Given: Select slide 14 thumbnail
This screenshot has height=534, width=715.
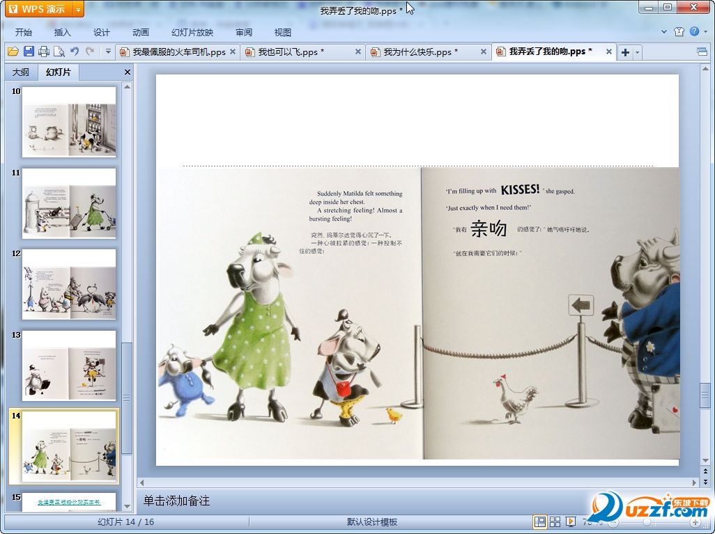Looking at the screenshot, I should click(x=69, y=446).
